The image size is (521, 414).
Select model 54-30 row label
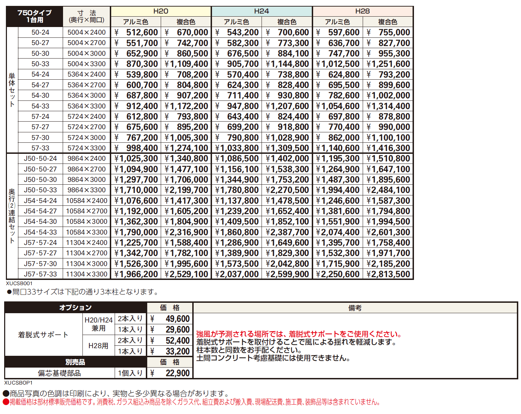pyautogui.click(x=40, y=95)
